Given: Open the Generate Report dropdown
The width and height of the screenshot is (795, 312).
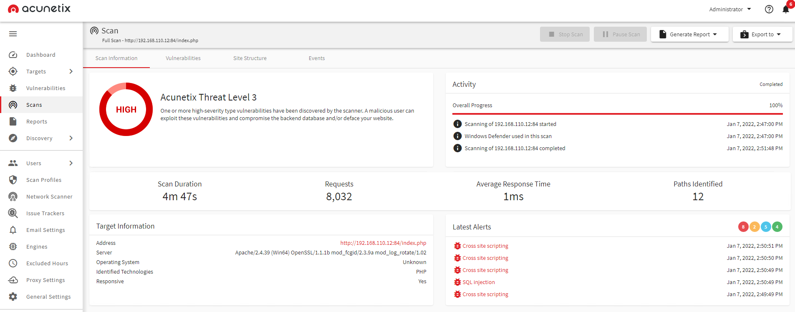Looking at the screenshot, I should click(689, 34).
